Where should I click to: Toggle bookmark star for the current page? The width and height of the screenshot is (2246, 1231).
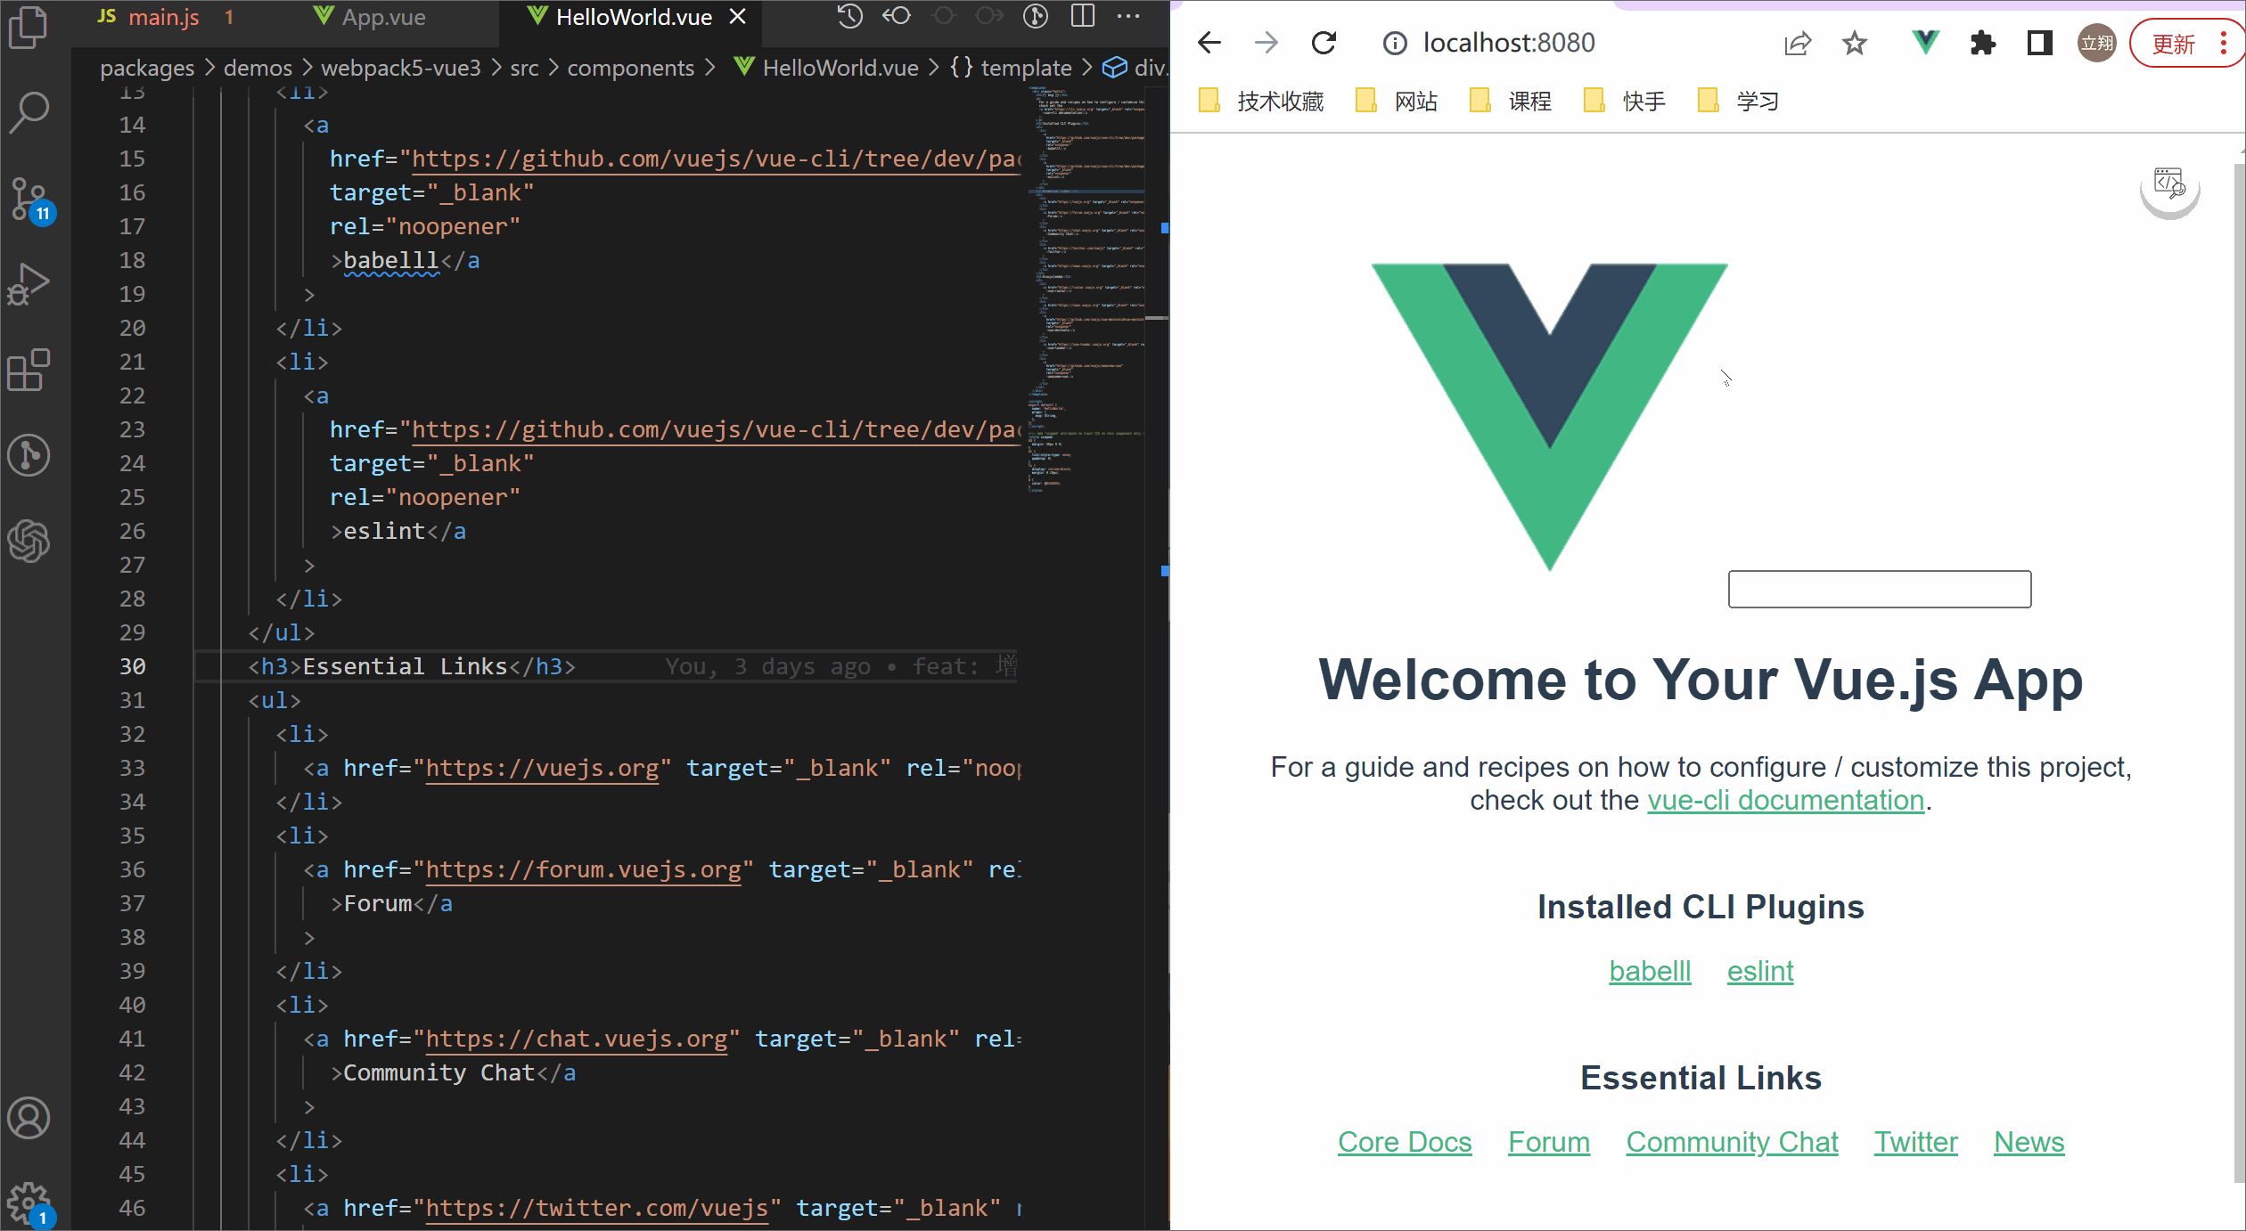pos(1854,43)
